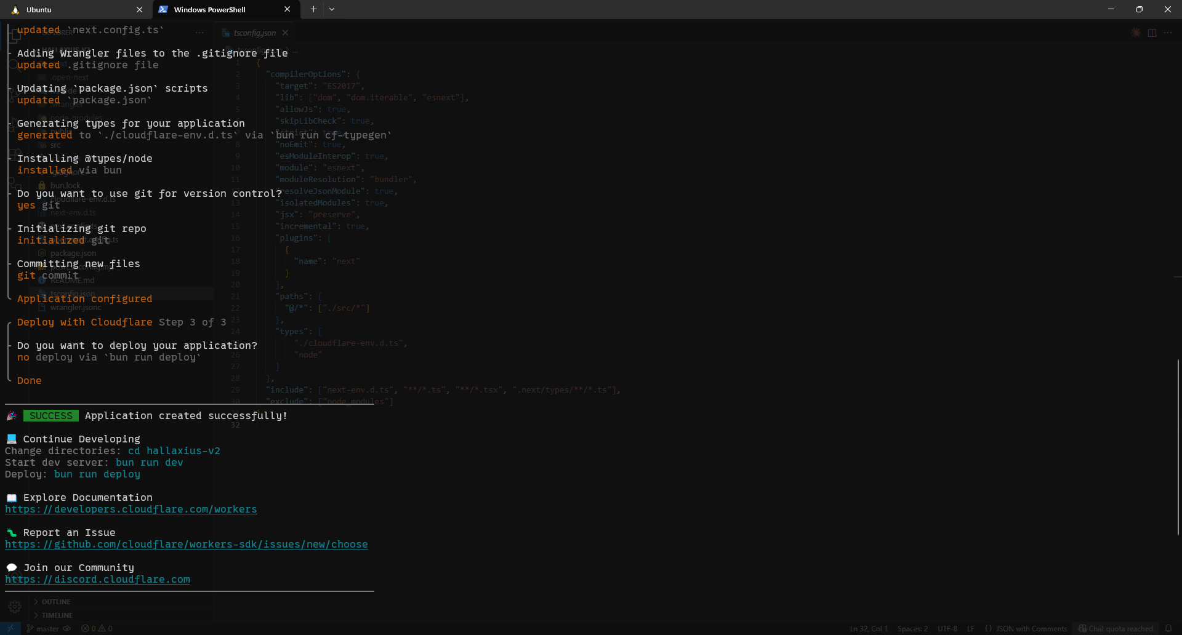Open the terminal profile dropdown
The height and width of the screenshot is (635, 1182).
point(332,9)
